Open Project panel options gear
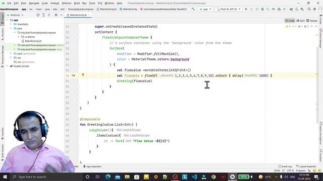Screen dimensions: 323x181 point(56,15)
